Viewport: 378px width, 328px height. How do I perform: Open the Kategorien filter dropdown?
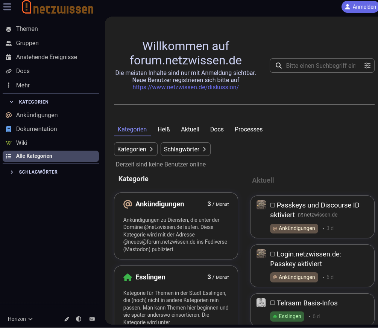click(x=135, y=149)
